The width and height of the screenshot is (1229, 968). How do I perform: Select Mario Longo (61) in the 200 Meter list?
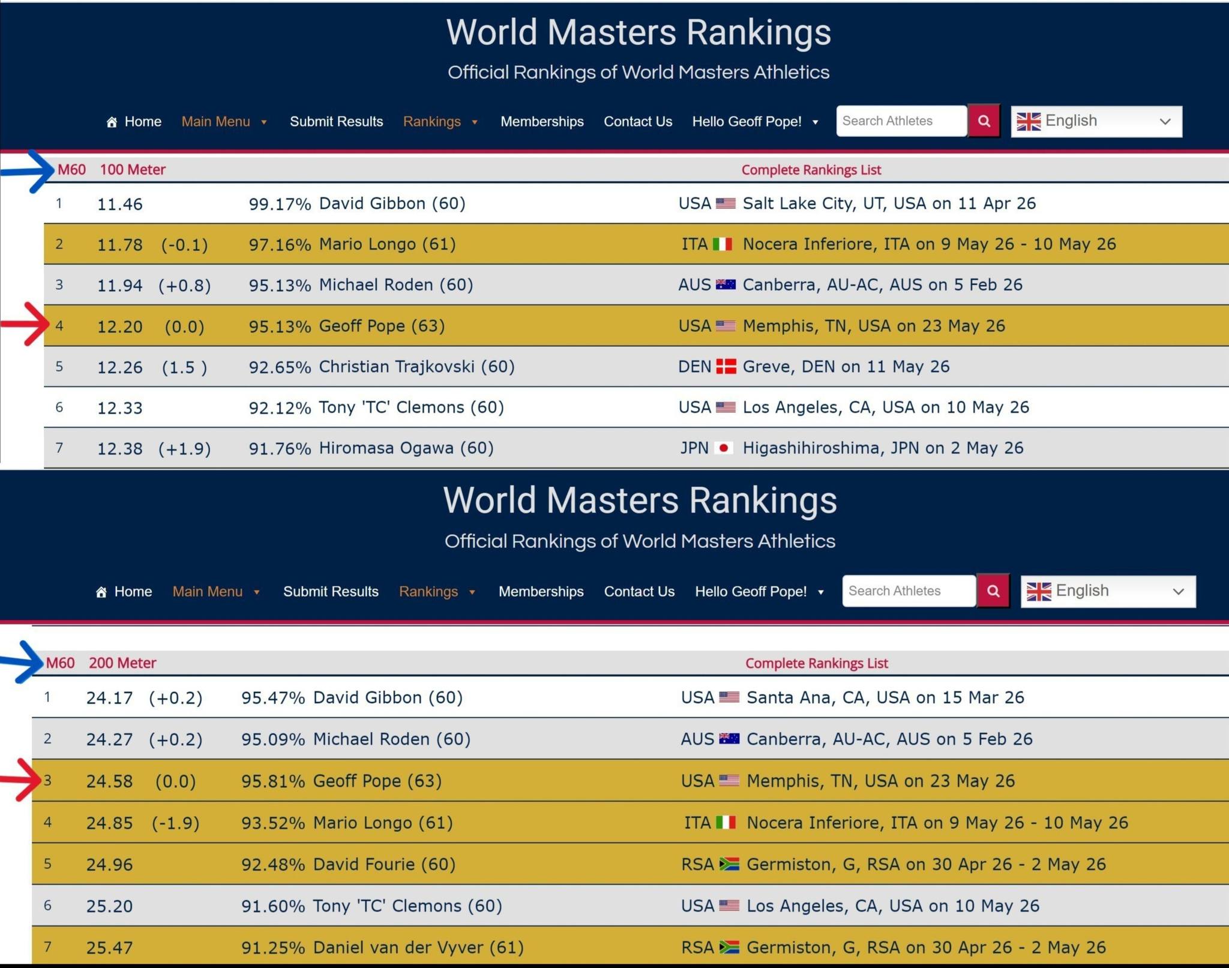(383, 823)
